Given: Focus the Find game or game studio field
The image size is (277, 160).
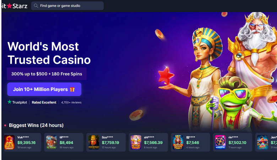Looking at the screenshot, I should (x=67, y=6).
